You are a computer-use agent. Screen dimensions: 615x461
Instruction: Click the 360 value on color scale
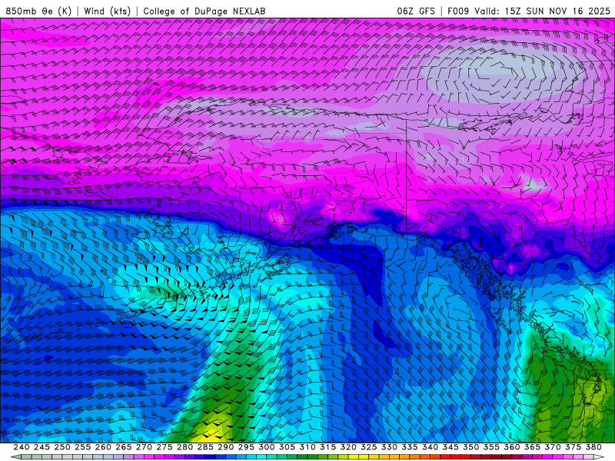coord(512,447)
